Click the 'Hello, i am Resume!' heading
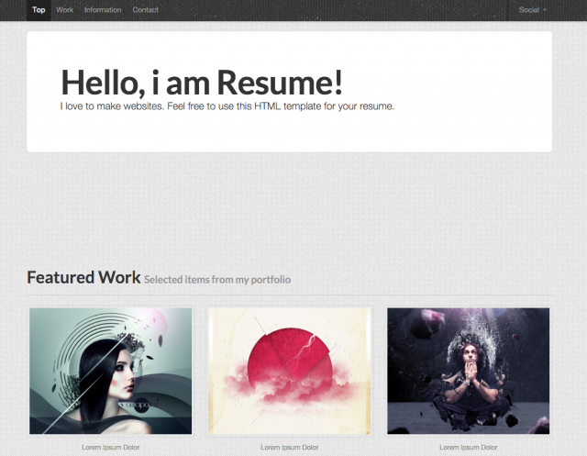This screenshot has height=456, width=587. pos(202,83)
